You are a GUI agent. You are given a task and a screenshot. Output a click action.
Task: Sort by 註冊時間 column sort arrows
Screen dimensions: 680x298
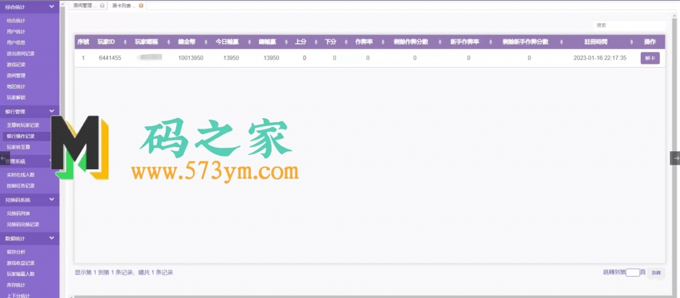click(x=632, y=42)
